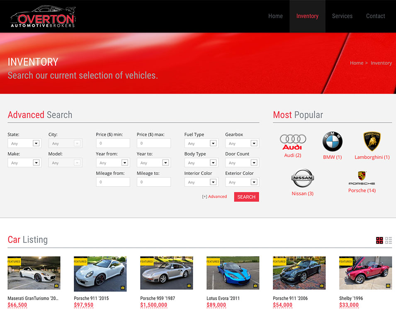The height and width of the screenshot is (310, 396).
Task: Click Featured badge on Maserati listing
Action: [x=14, y=262]
